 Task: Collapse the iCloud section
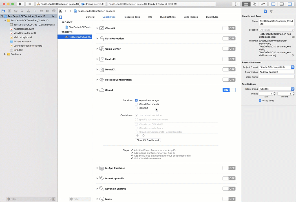pyautogui.click(x=97, y=90)
